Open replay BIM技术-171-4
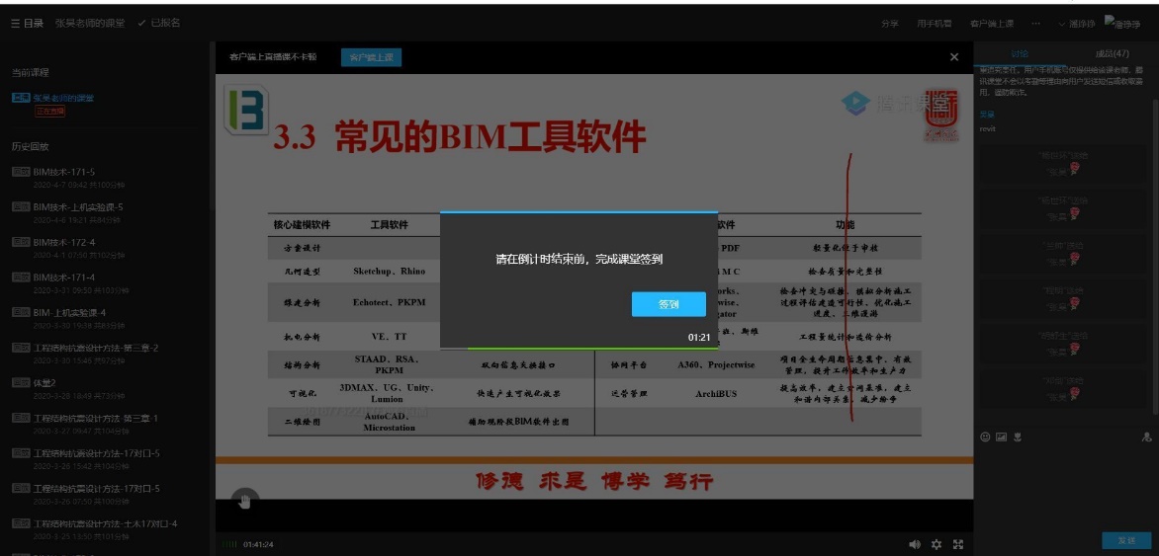Viewport: 1159px width, 556px height. (x=64, y=278)
